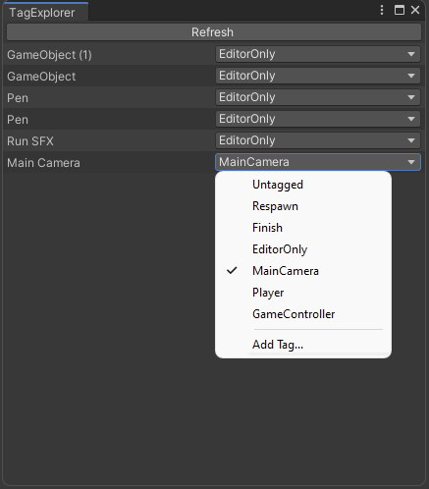Close the TagExplorer window

(415, 10)
